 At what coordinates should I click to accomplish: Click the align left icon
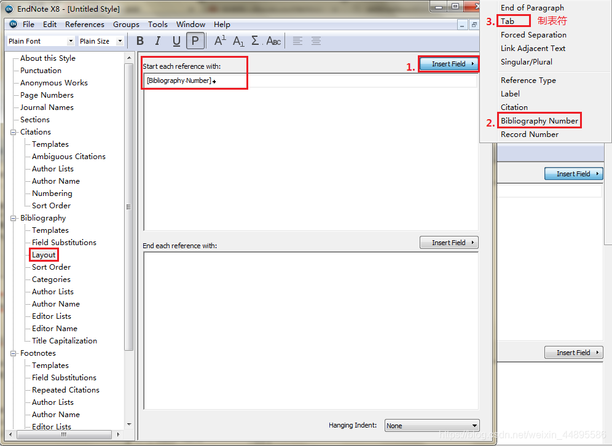click(x=297, y=41)
